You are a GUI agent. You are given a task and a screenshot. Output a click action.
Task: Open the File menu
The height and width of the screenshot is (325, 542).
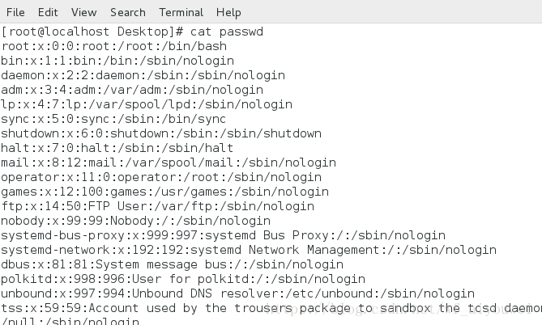(x=15, y=12)
